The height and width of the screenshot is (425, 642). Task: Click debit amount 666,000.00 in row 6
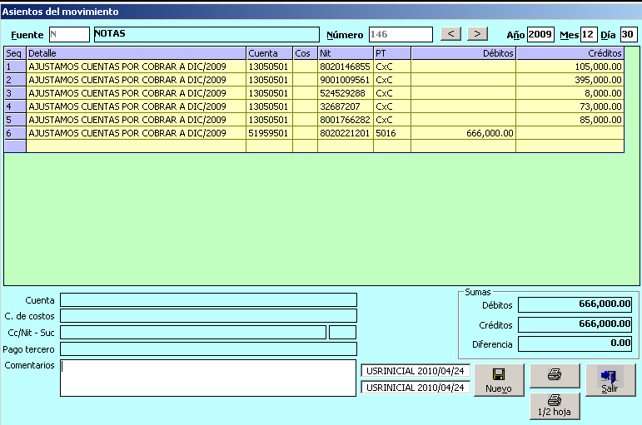(x=464, y=133)
